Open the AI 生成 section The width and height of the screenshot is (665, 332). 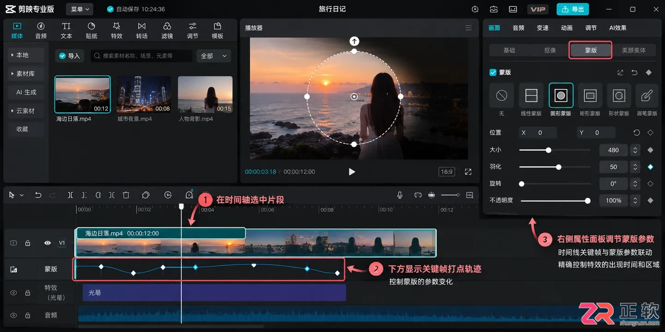[26, 92]
